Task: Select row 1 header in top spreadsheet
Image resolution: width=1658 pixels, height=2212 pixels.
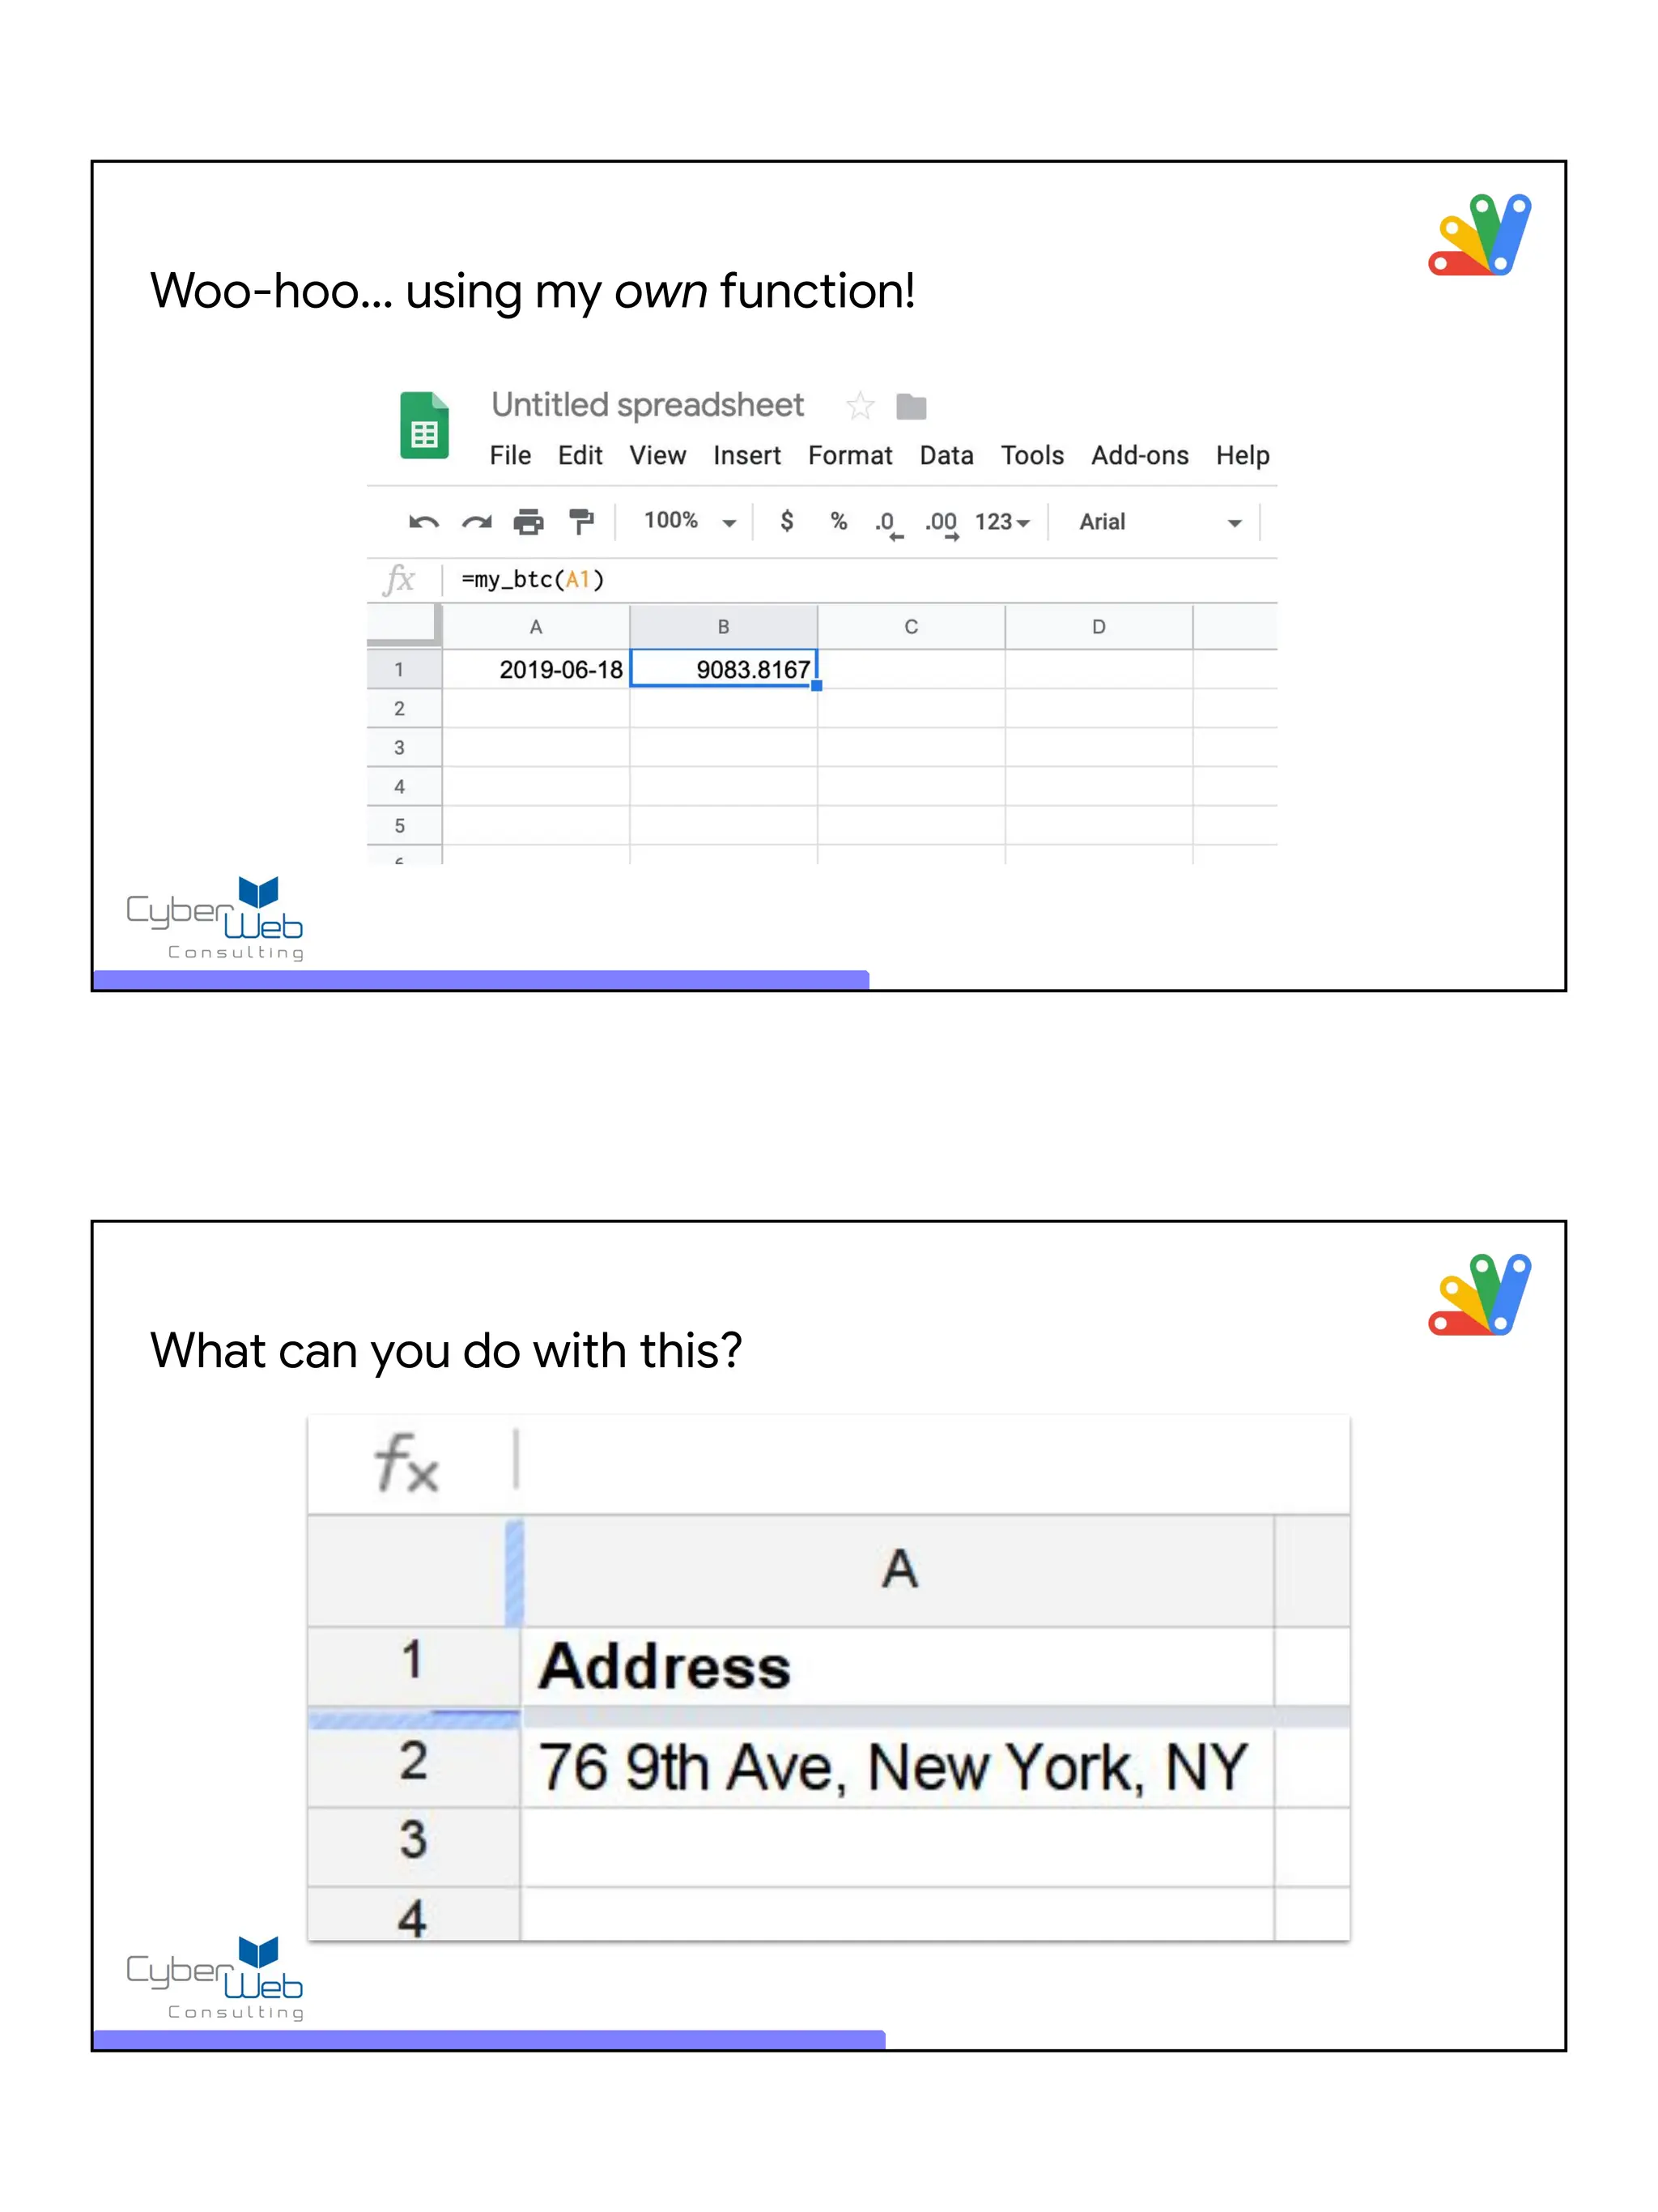Action: [x=404, y=669]
